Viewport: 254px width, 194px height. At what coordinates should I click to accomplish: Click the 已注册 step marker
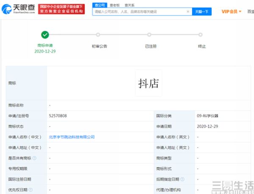point(149,35)
